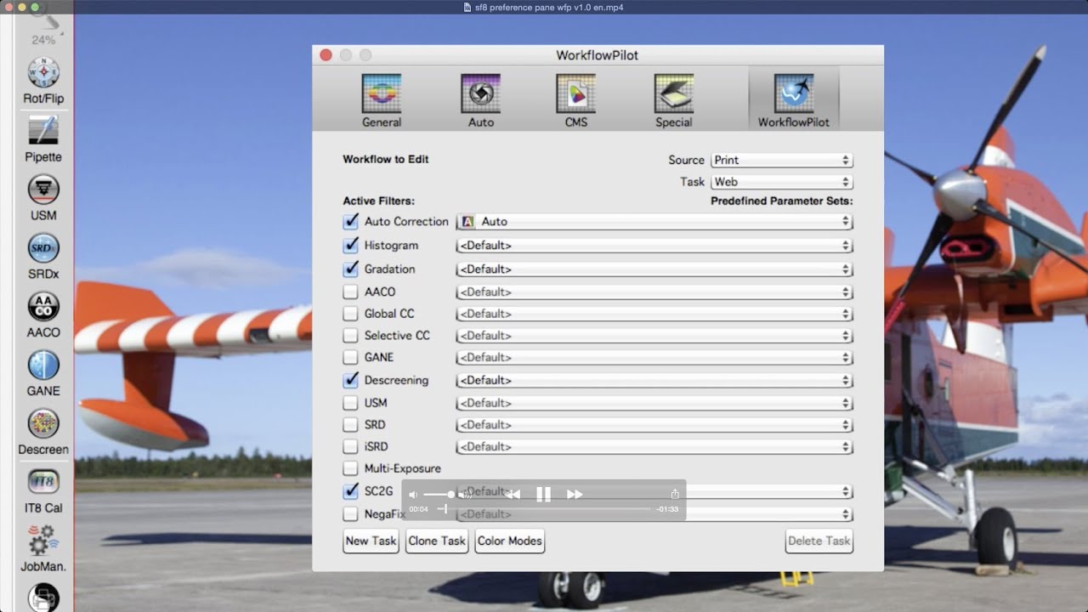Image resolution: width=1088 pixels, height=612 pixels.
Task: Click the New Task button
Action: [x=371, y=541]
